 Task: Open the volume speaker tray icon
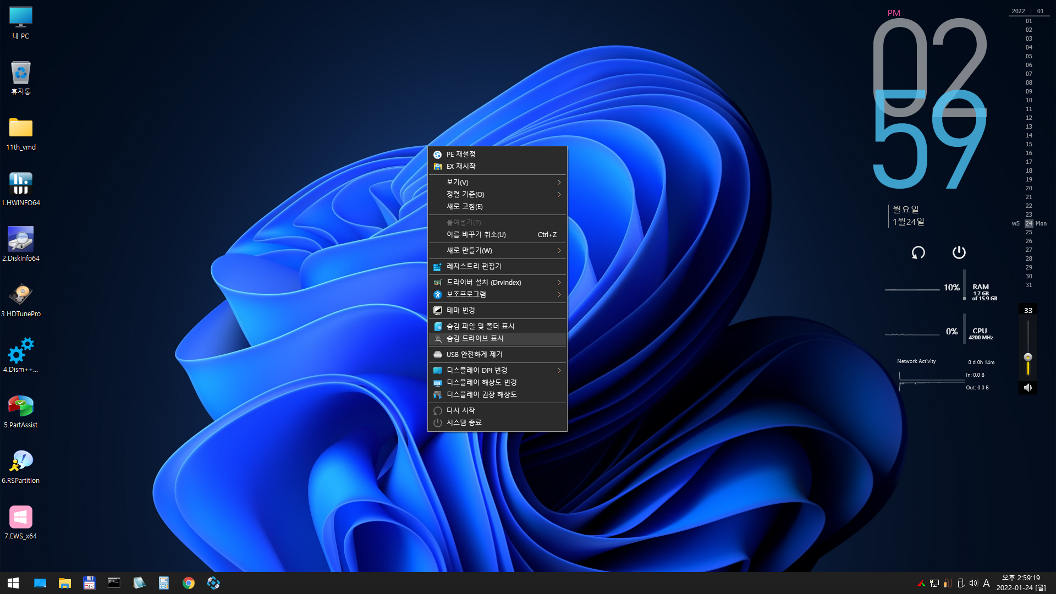point(974,584)
